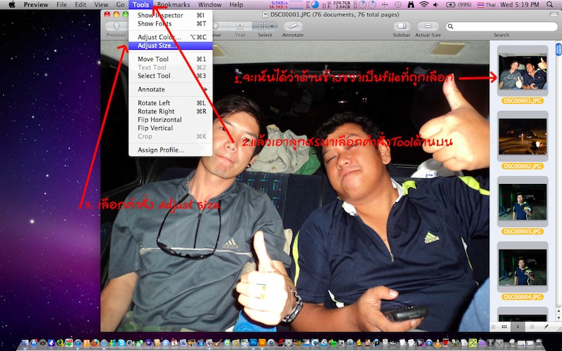
Task: Open the Edit menu
Action: click(x=80, y=5)
